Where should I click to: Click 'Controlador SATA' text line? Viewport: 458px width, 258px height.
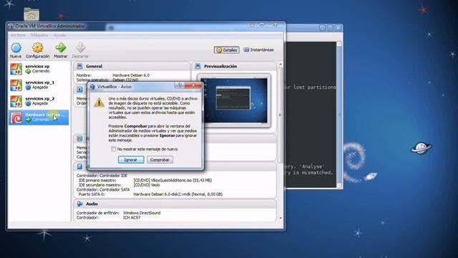coord(103,189)
